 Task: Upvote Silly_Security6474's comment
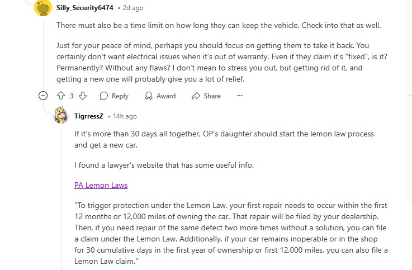[61, 96]
